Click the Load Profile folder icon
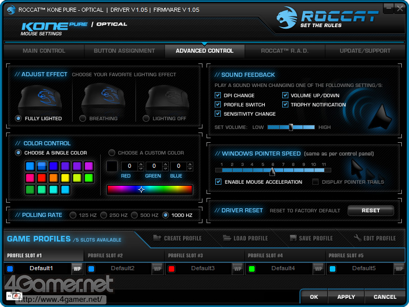The height and width of the screenshot is (307, 409). coord(227,238)
